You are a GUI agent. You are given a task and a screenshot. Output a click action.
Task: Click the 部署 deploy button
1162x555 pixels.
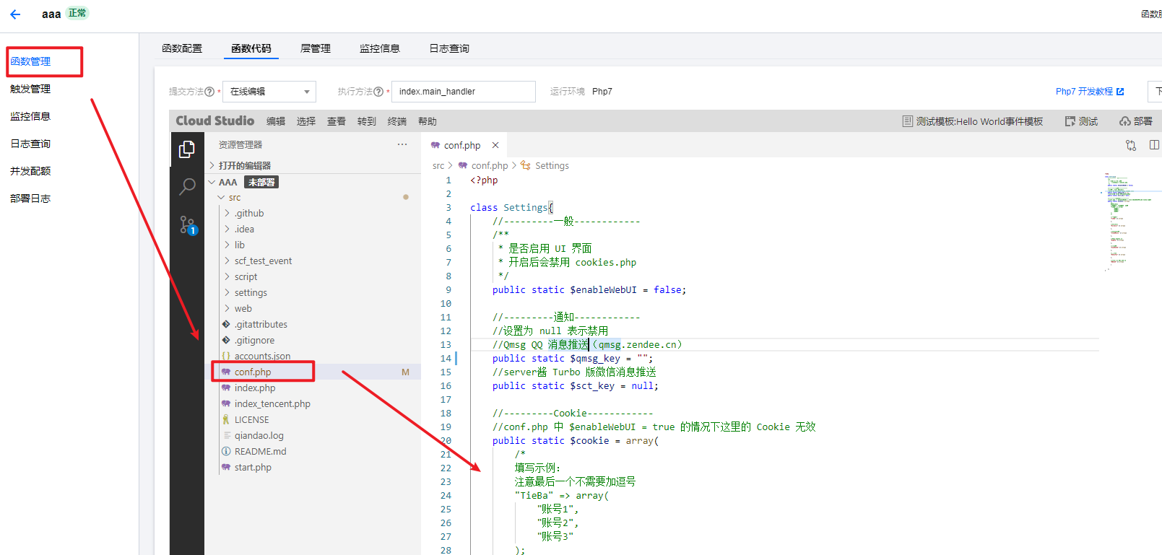click(1136, 121)
